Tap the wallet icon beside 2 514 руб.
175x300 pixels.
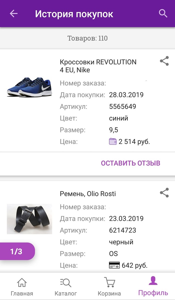click(x=113, y=142)
